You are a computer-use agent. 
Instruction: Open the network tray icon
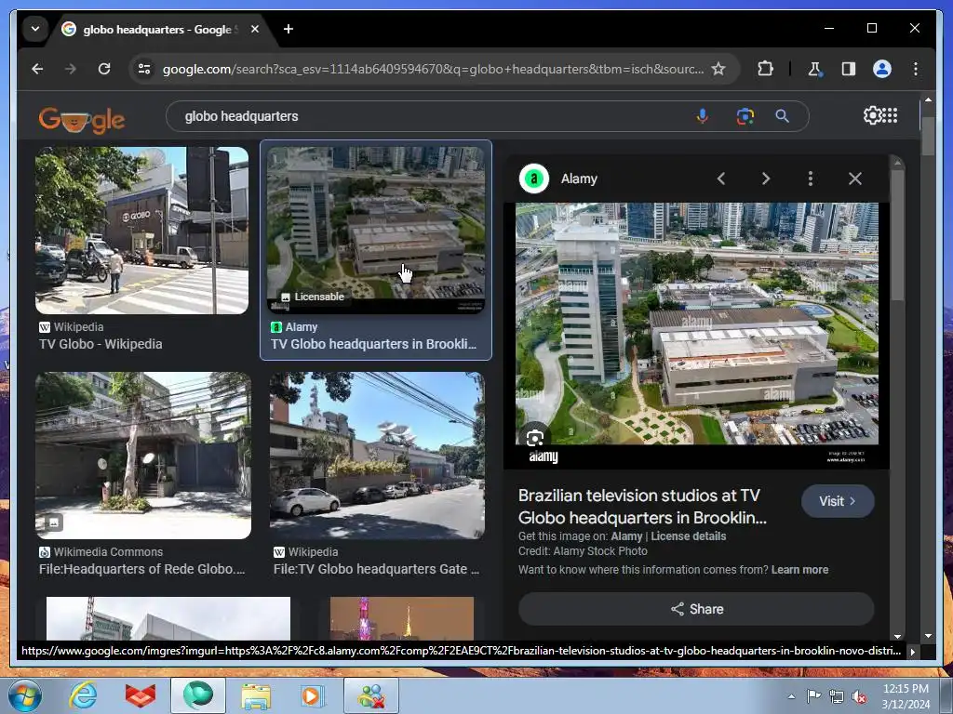click(837, 696)
